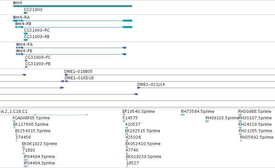This screenshot has height=168, width=275.
Task: Select the DME1-016D18 clone label
Action: point(79,78)
